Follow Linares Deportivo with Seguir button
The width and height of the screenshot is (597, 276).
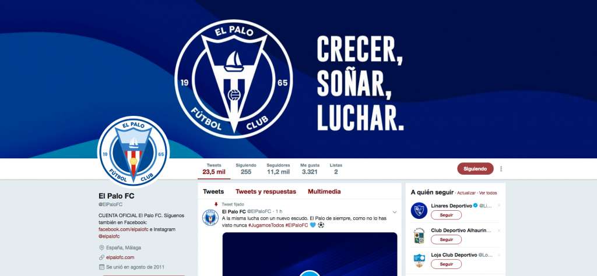(446, 215)
